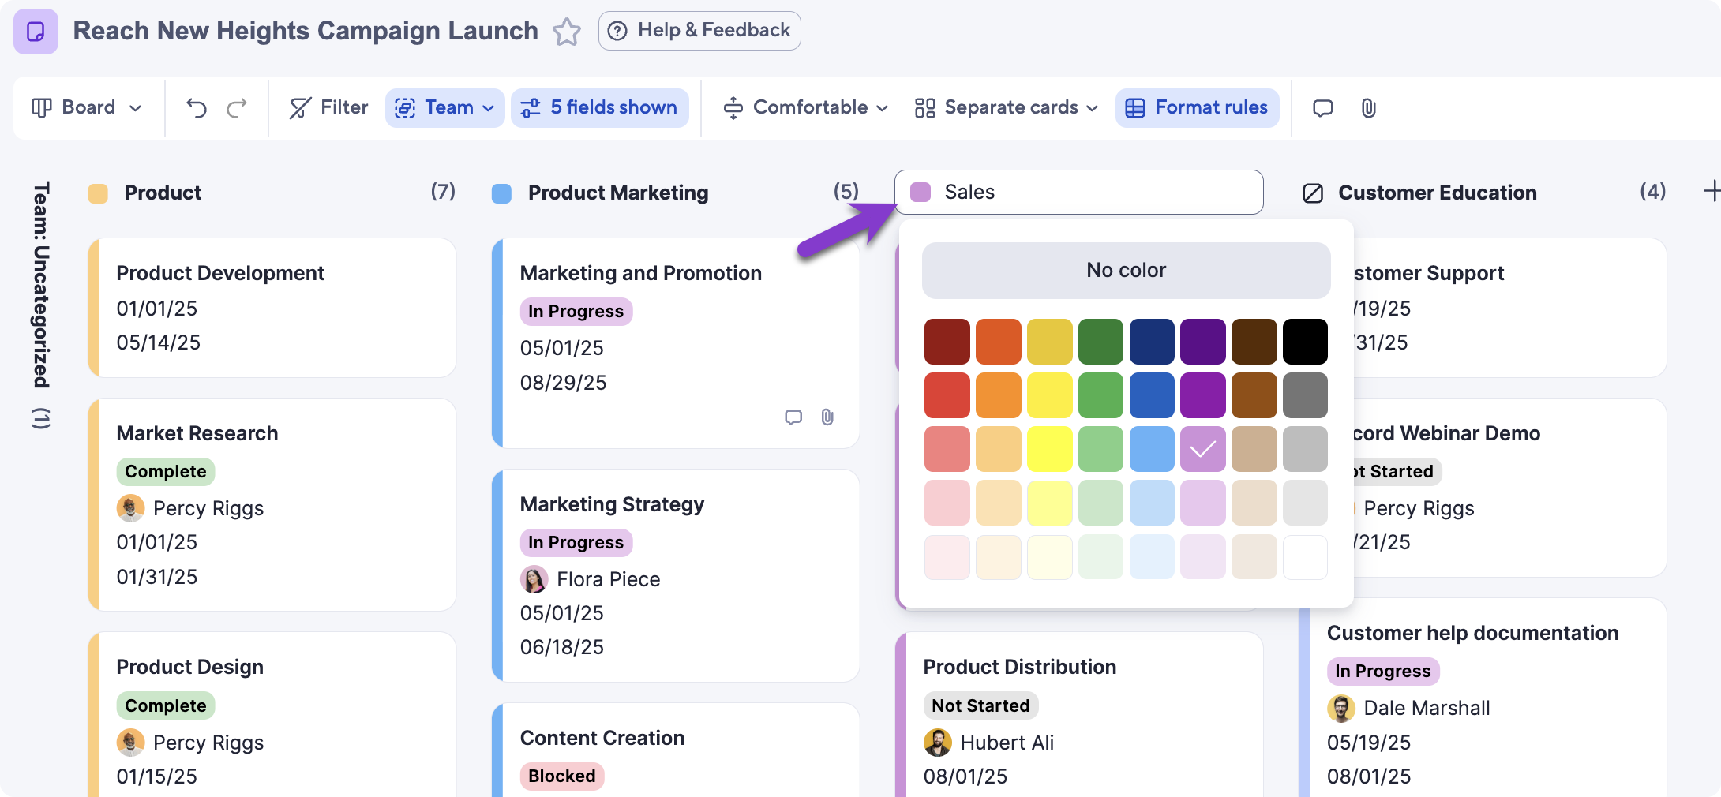This screenshot has width=1721, height=797.
Task: Click the redo arrow icon
Action: (237, 107)
